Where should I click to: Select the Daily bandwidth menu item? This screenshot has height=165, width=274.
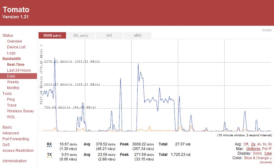(19, 76)
